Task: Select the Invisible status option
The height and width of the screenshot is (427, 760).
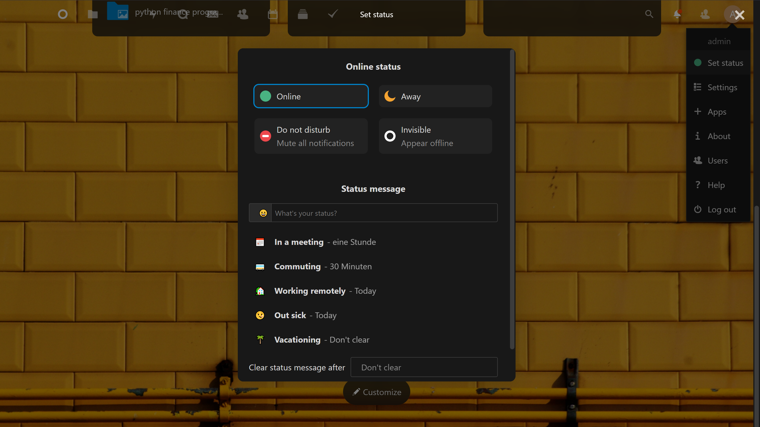Action: click(x=435, y=136)
